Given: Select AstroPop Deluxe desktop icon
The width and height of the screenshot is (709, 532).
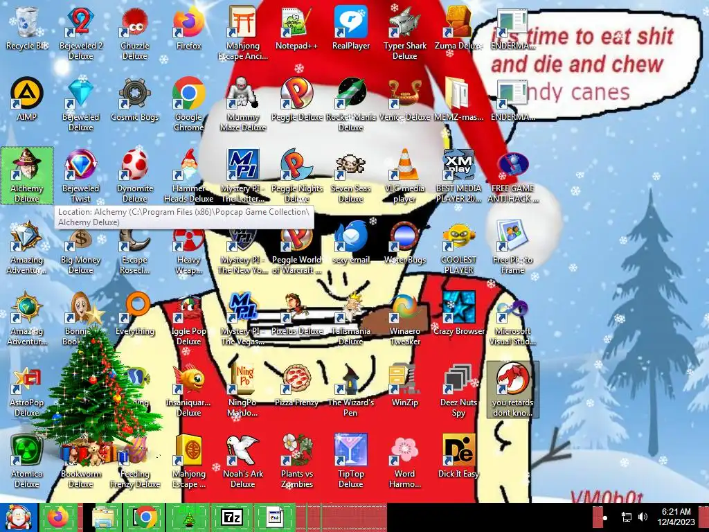Looking at the screenshot, I should 27,390.
